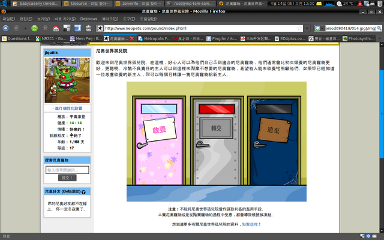Open the all-tabs list dropdown arrow
384x240 pixels.
(x=380, y=38)
